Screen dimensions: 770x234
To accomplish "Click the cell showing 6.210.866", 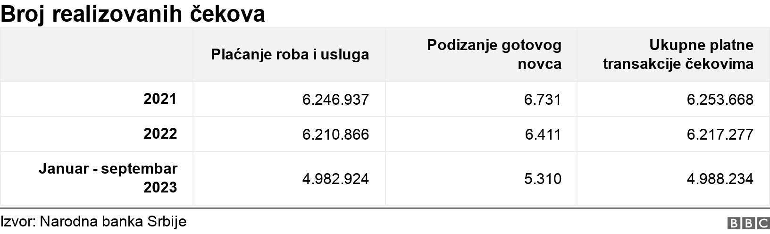I will tap(335, 134).
